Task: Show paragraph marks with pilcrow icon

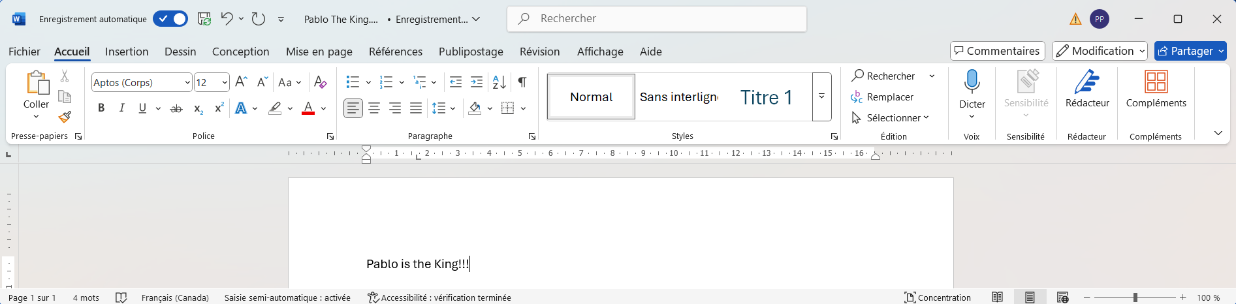Action: pos(522,82)
